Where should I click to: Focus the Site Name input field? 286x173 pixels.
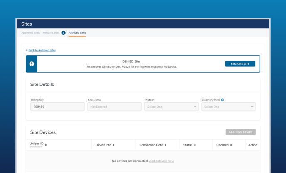[x=114, y=107]
